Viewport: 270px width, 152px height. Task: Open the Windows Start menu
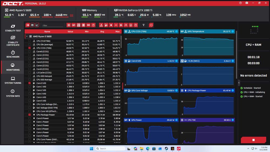(92, 148)
